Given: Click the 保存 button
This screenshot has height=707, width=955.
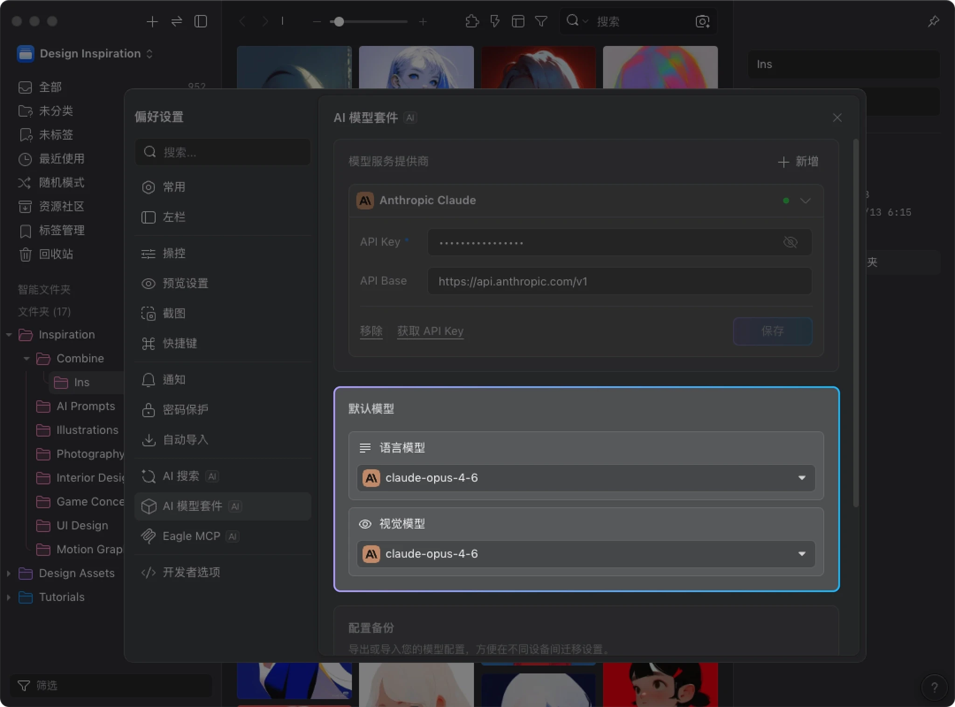Looking at the screenshot, I should [772, 331].
